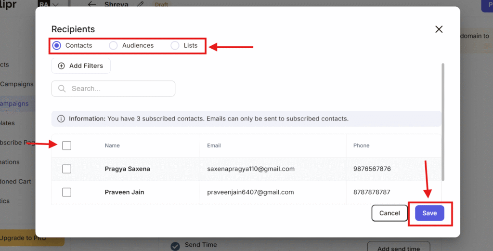
Task: Open the Add Filters button
Action: click(x=81, y=66)
